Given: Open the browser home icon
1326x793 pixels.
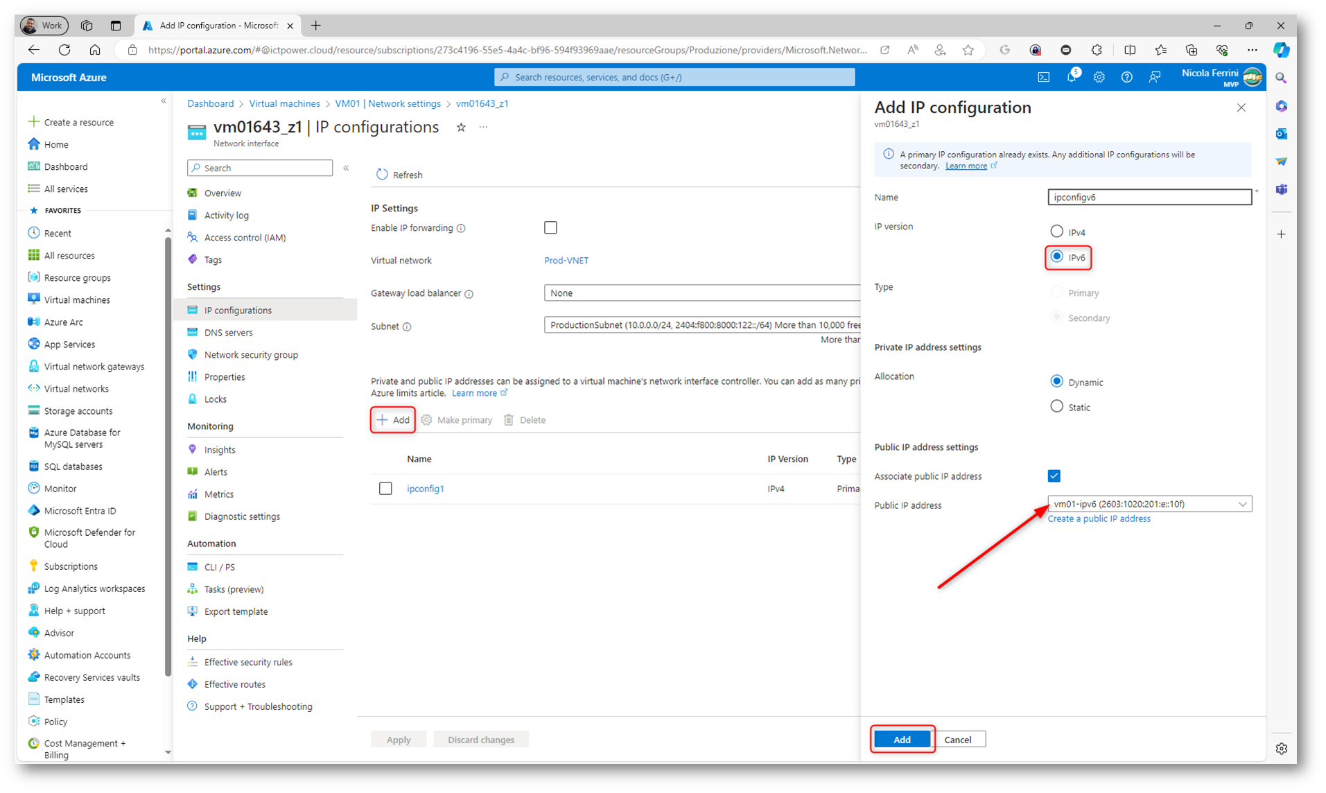Looking at the screenshot, I should click(x=95, y=50).
